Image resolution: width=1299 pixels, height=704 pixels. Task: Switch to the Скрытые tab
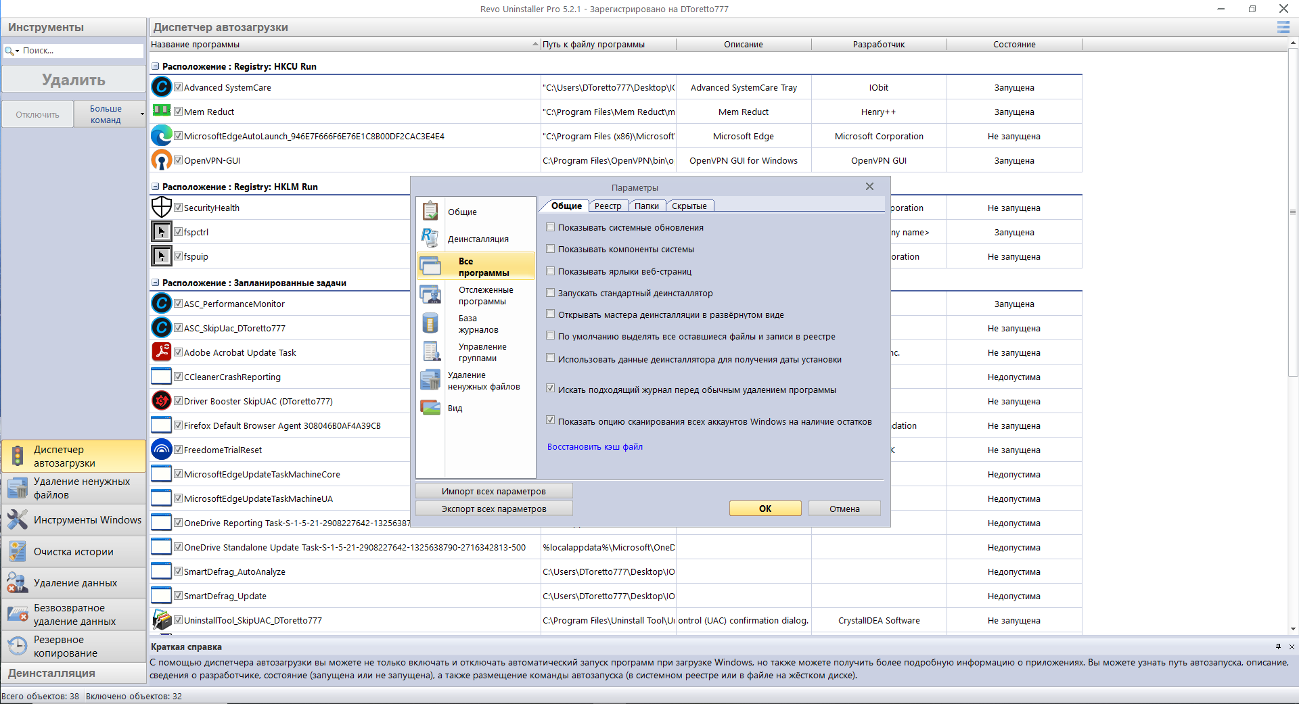(689, 206)
